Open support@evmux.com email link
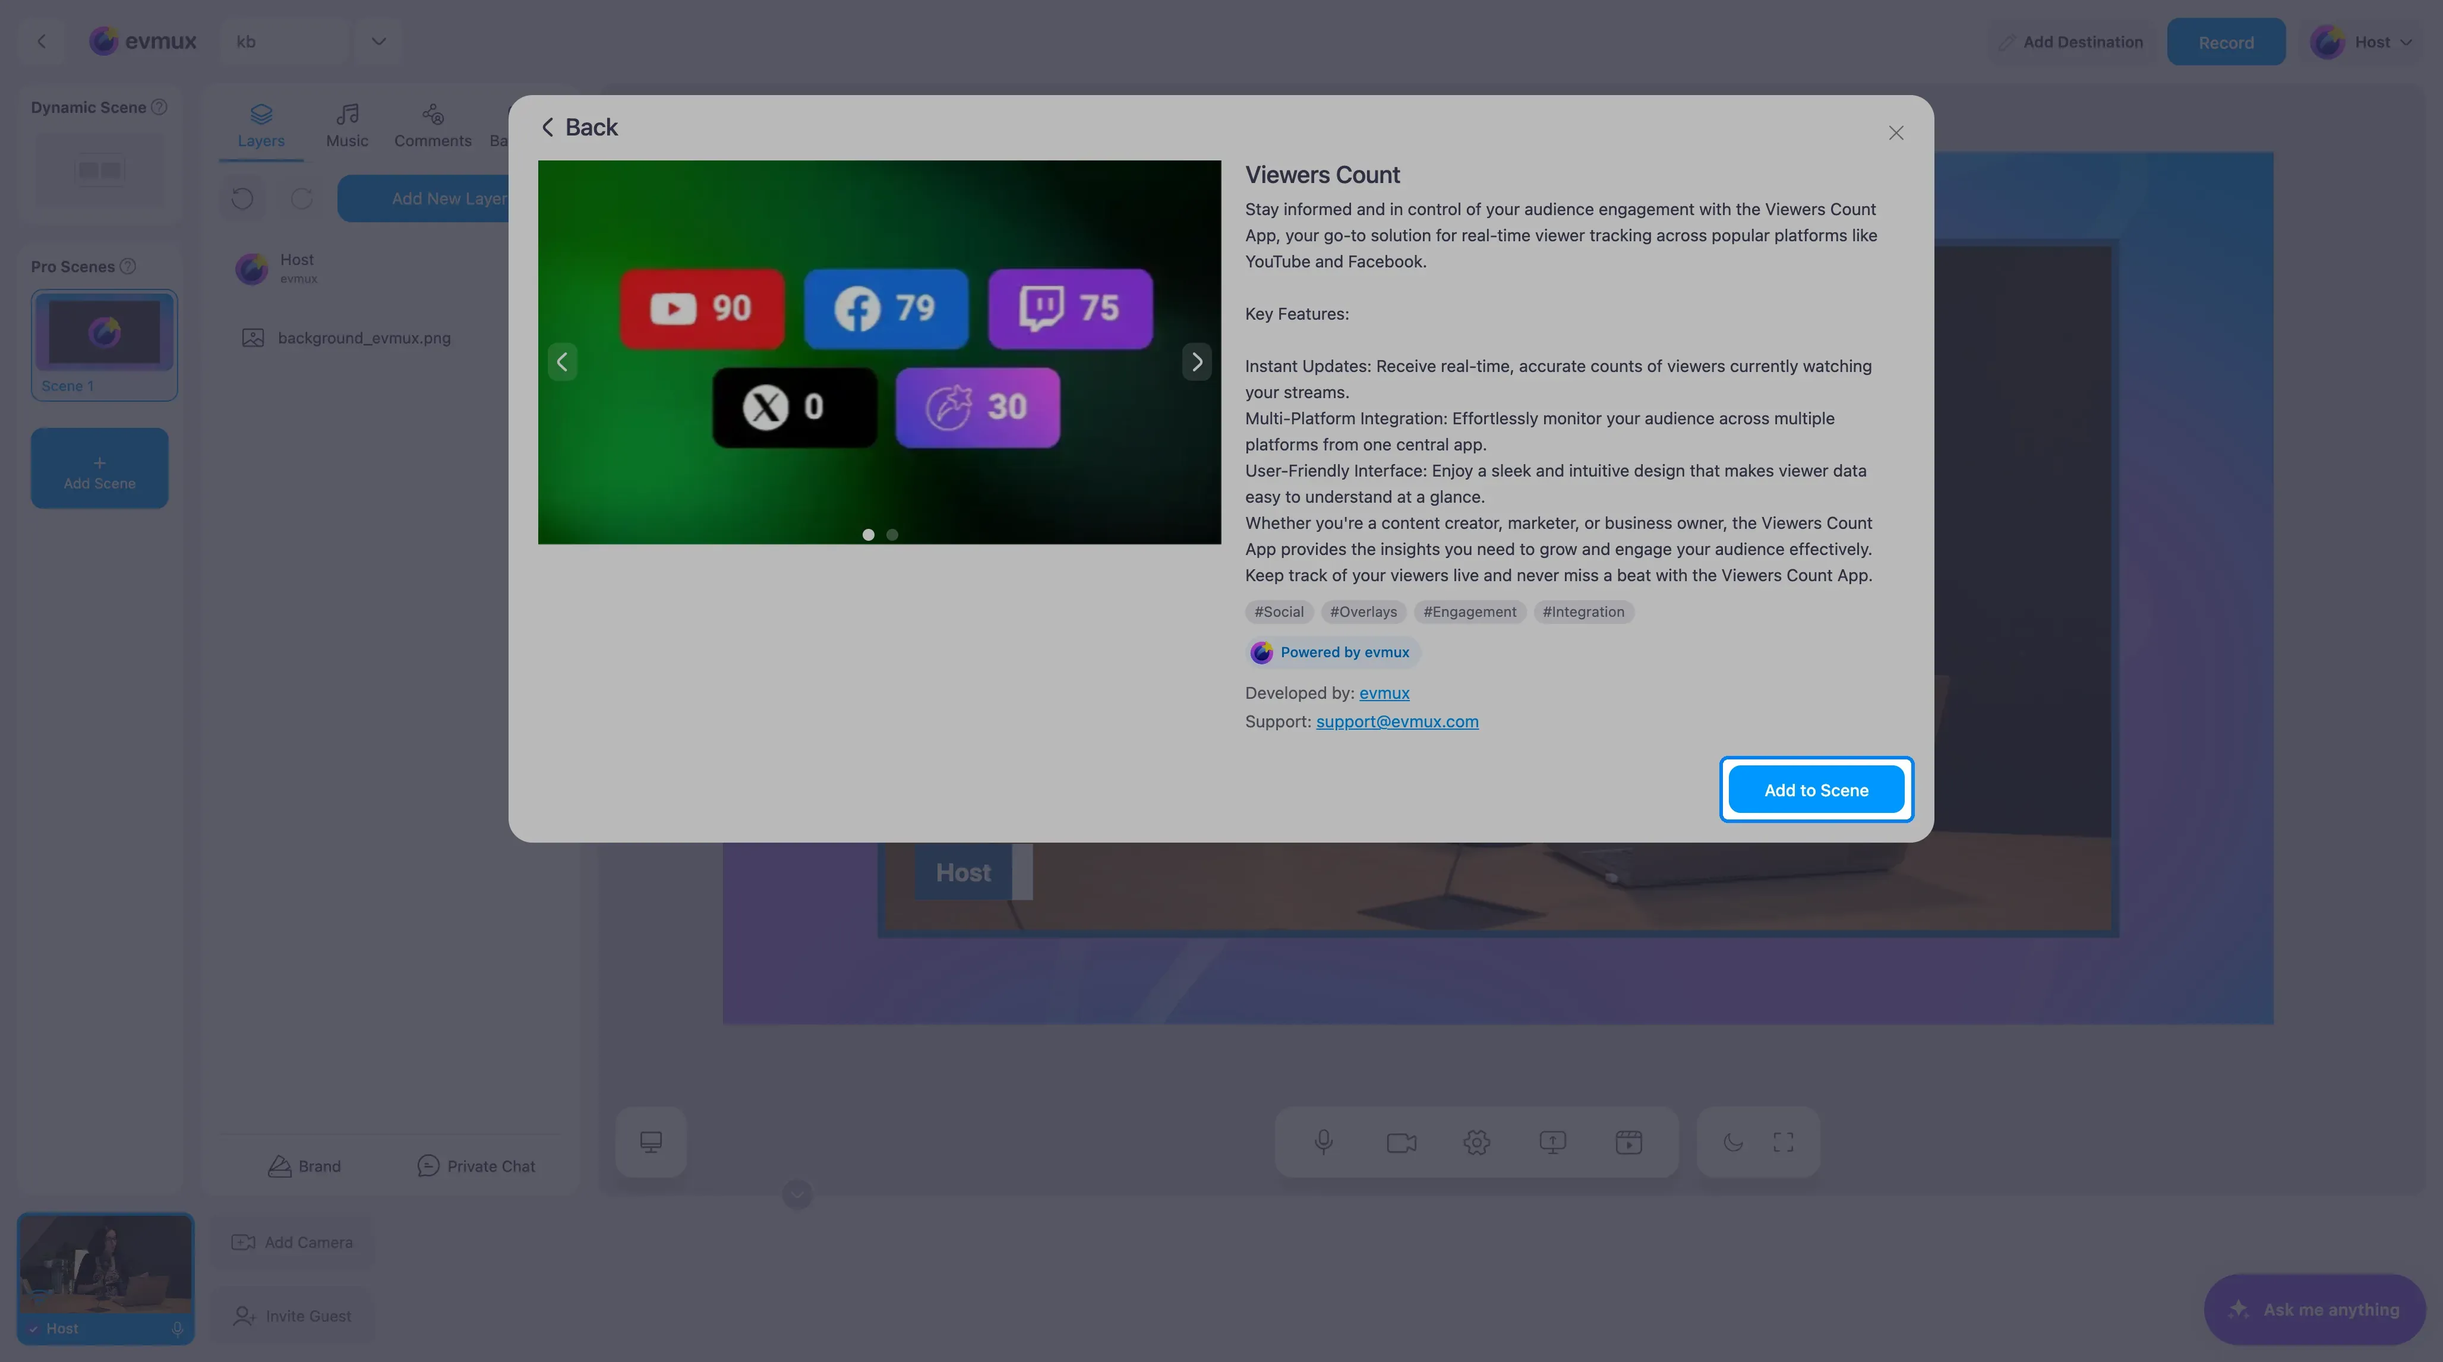The height and width of the screenshot is (1362, 2443). (1397, 722)
